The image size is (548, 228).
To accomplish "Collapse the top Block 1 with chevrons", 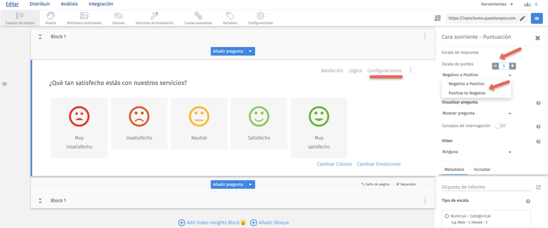I will click(40, 36).
